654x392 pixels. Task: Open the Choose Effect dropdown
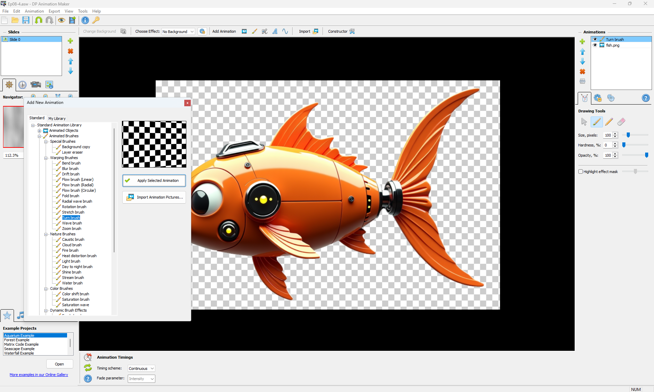click(x=178, y=32)
